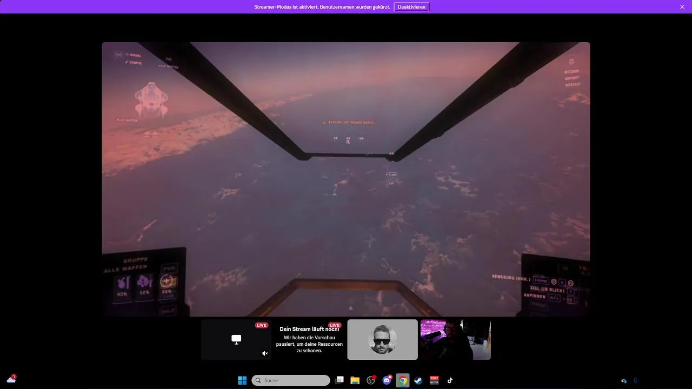The width and height of the screenshot is (692, 389).
Task: Unmute the stream via the muted speaker icon
Action: click(x=265, y=353)
